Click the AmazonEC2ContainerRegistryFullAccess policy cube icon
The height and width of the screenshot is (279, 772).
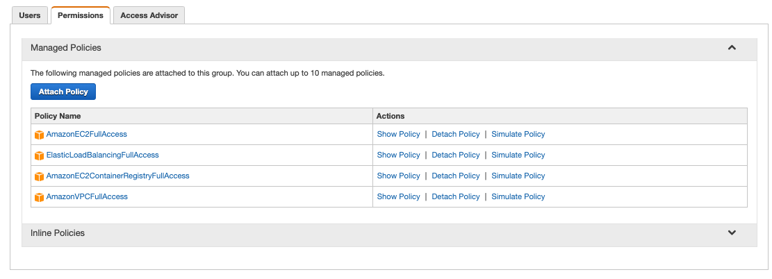click(40, 176)
